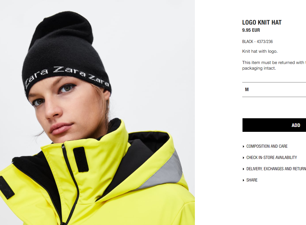The width and height of the screenshot is (306, 225).
Task: Click the triangle icon next to Check In-Store Availability
Action: [x=243, y=158]
